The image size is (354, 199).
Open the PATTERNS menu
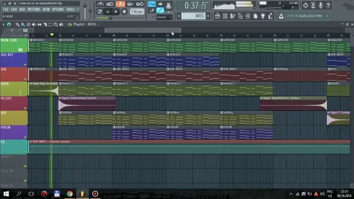pos(34,9)
